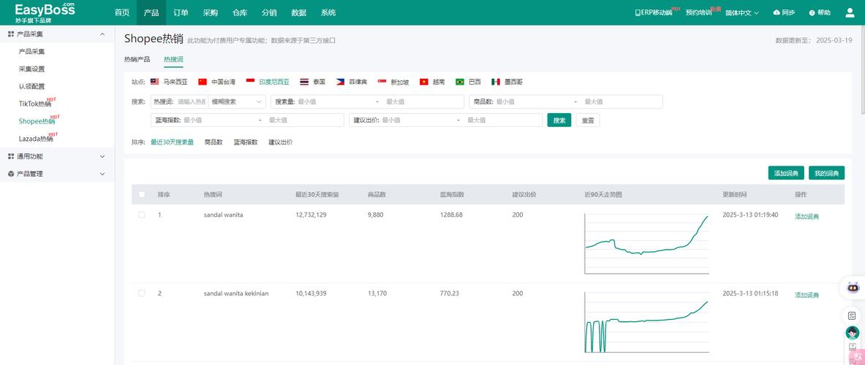865x365 pixels.
Task: Open TikTok热销 in sidebar
Action: tap(35, 104)
